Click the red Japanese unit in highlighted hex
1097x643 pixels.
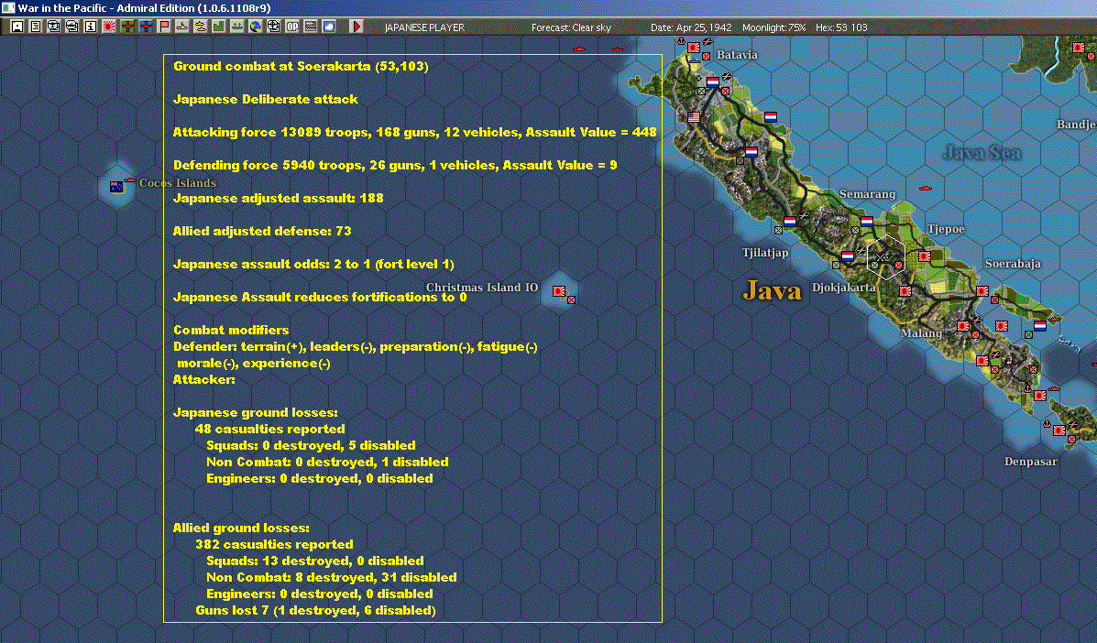pos(898,265)
